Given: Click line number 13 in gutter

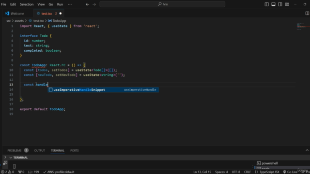Looking at the screenshot, I should coord(11,85).
